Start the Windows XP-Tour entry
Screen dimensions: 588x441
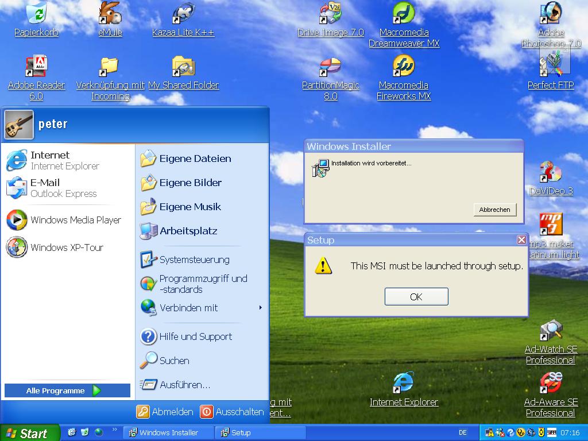pyautogui.click(x=68, y=247)
